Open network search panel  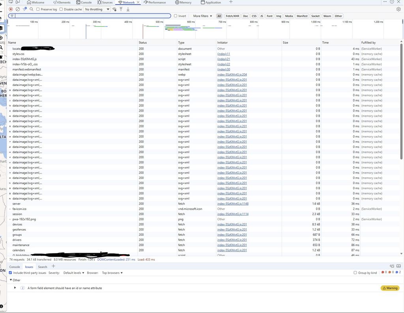click(x=31, y=9)
